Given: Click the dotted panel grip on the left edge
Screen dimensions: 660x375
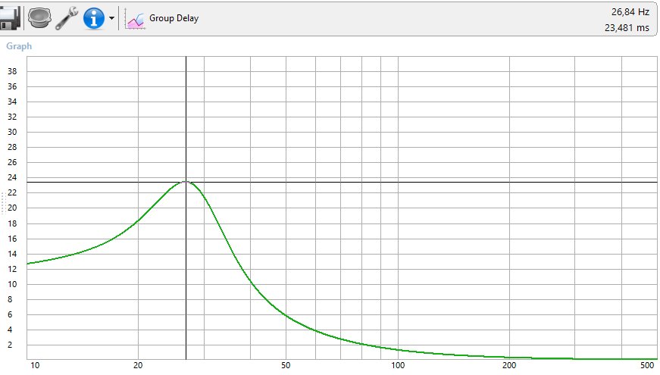Looking at the screenshot, I should 3,203.
